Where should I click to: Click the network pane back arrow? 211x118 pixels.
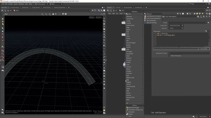[108, 10]
